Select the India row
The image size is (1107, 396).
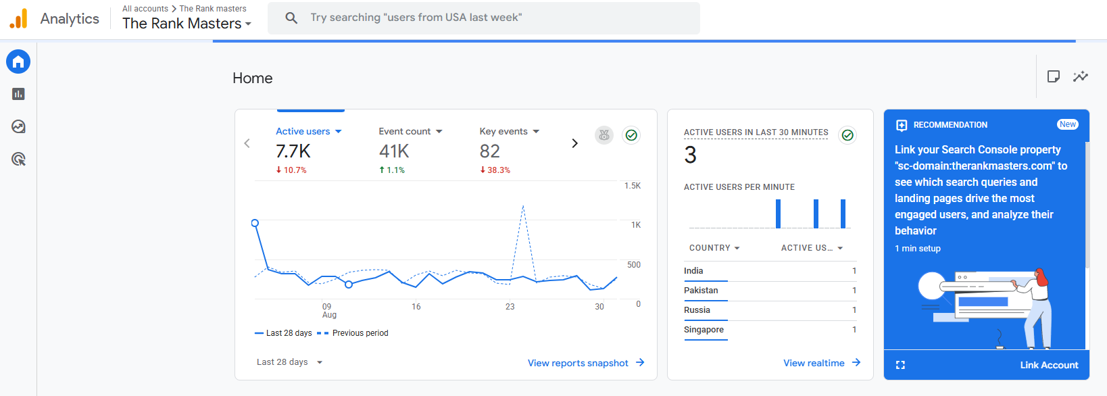coord(770,271)
